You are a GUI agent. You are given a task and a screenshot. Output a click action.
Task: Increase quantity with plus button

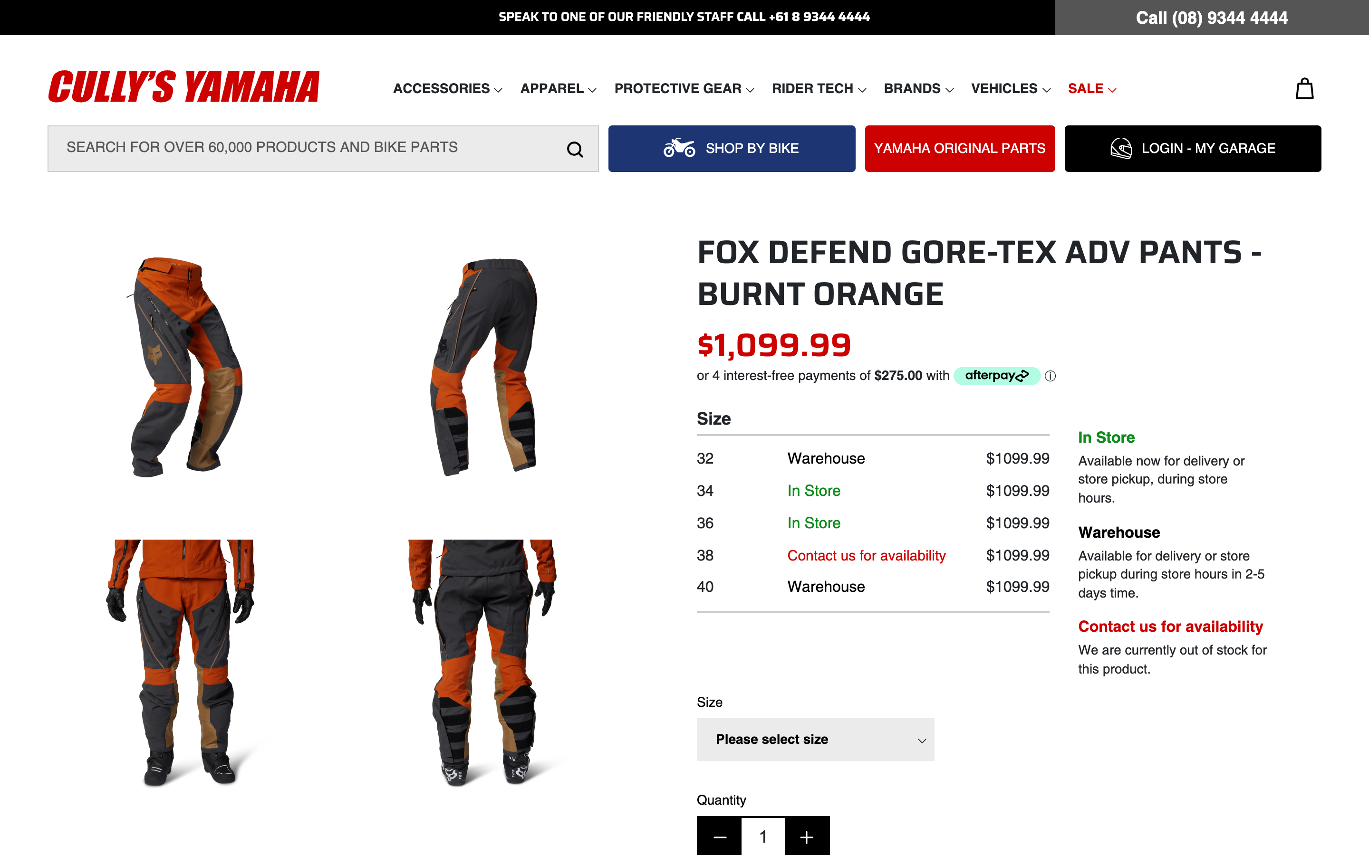(x=807, y=836)
